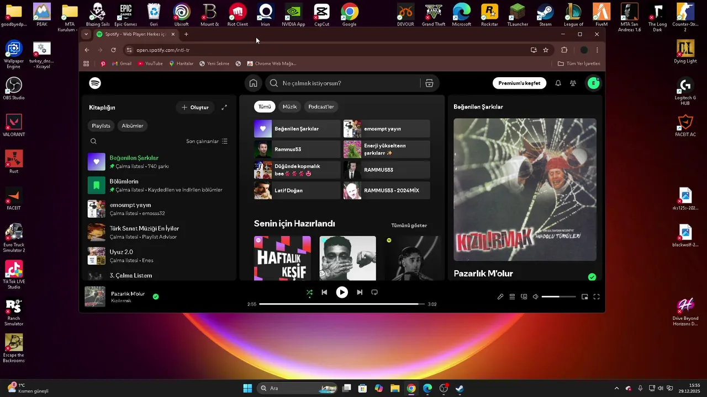This screenshot has width=707, height=397.
Task: Click the Browse icon in the search bar
Action: click(x=429, y=83)
